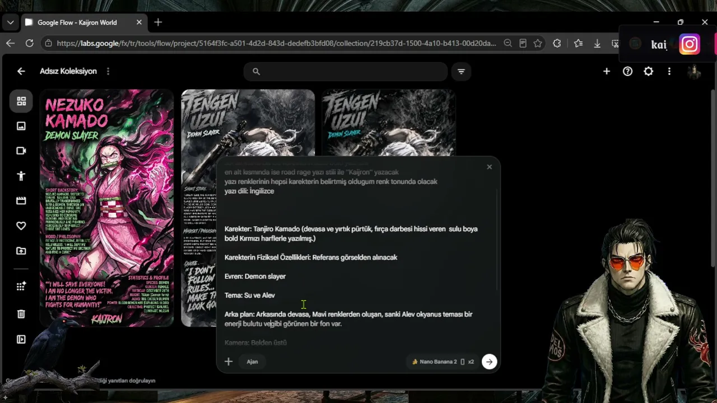
Task: Open the characters figure icon in sidebar
Action: point(21,176)
